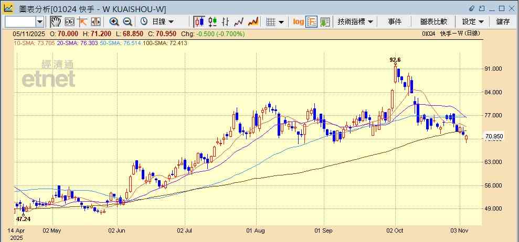Open the 技術指標 menu
Screen dimensions: 519x242
tap(355, 21)
